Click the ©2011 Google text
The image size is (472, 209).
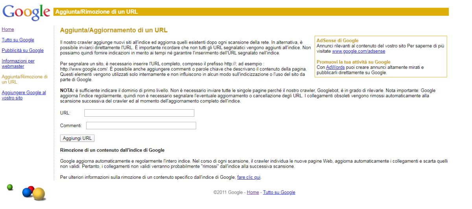coord(228,192)
